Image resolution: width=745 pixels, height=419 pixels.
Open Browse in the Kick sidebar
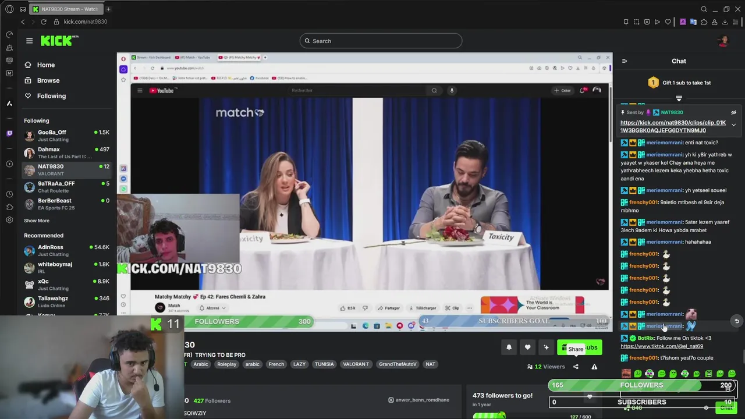(x=48, y=80)
